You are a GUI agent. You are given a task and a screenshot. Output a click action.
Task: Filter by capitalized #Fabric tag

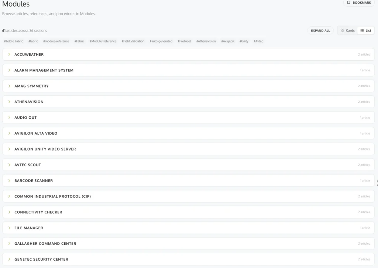point(79,41)
